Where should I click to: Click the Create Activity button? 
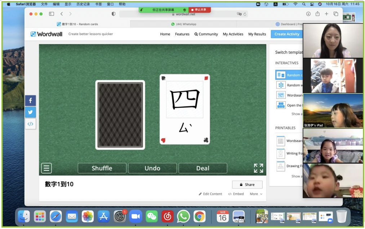(x=286, y=34)
